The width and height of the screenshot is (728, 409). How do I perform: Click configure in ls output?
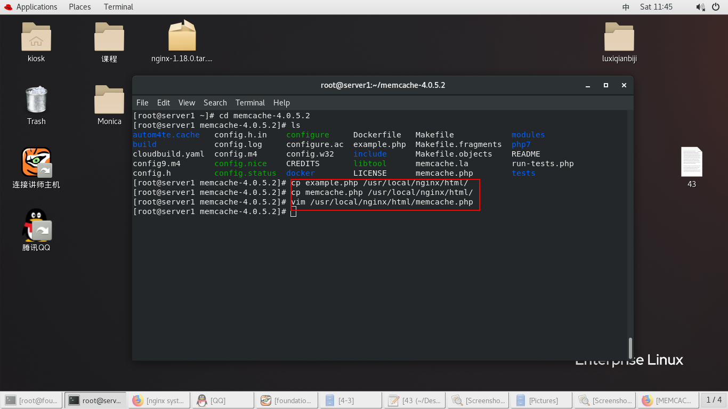tap(308, 135)
